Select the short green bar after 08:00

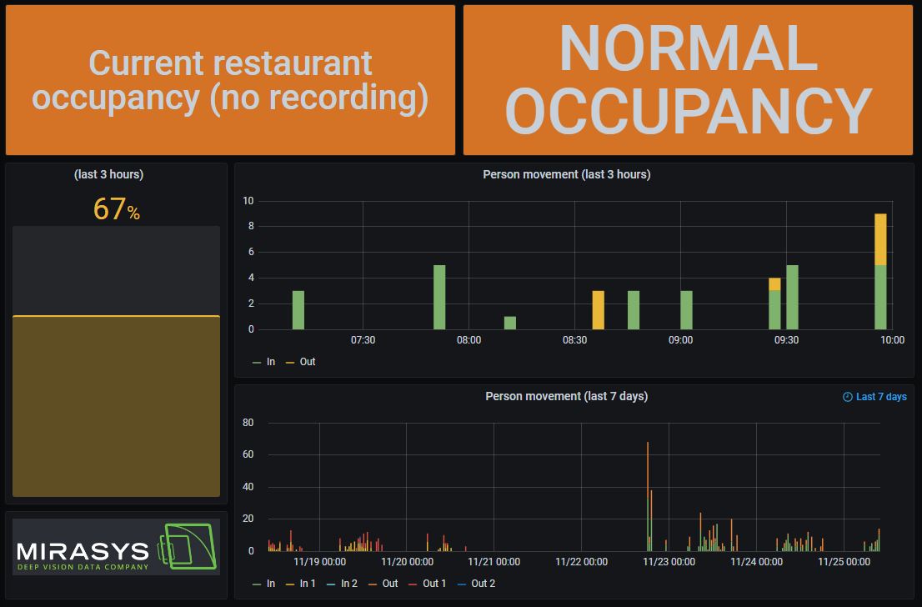click(510, 323)
